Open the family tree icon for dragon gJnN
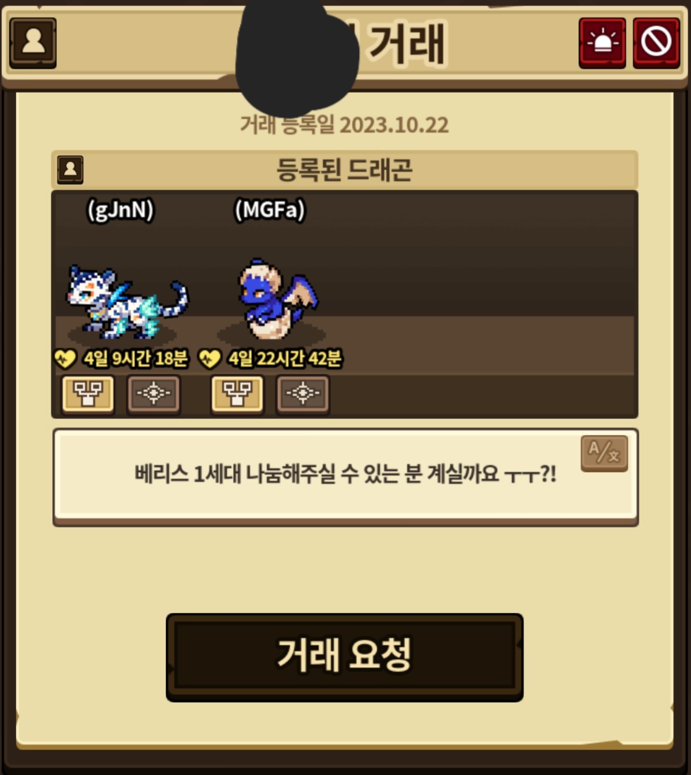Viewport: 691px width, 775px height. click(88, 394)
